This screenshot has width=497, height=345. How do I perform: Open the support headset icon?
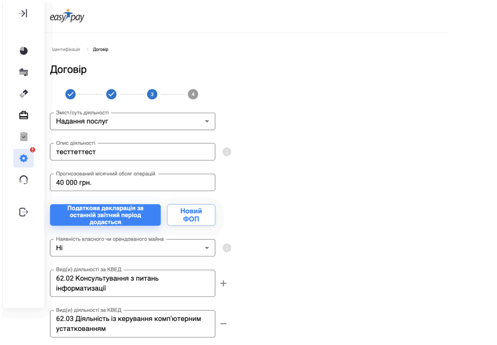[x=24, y=180]
